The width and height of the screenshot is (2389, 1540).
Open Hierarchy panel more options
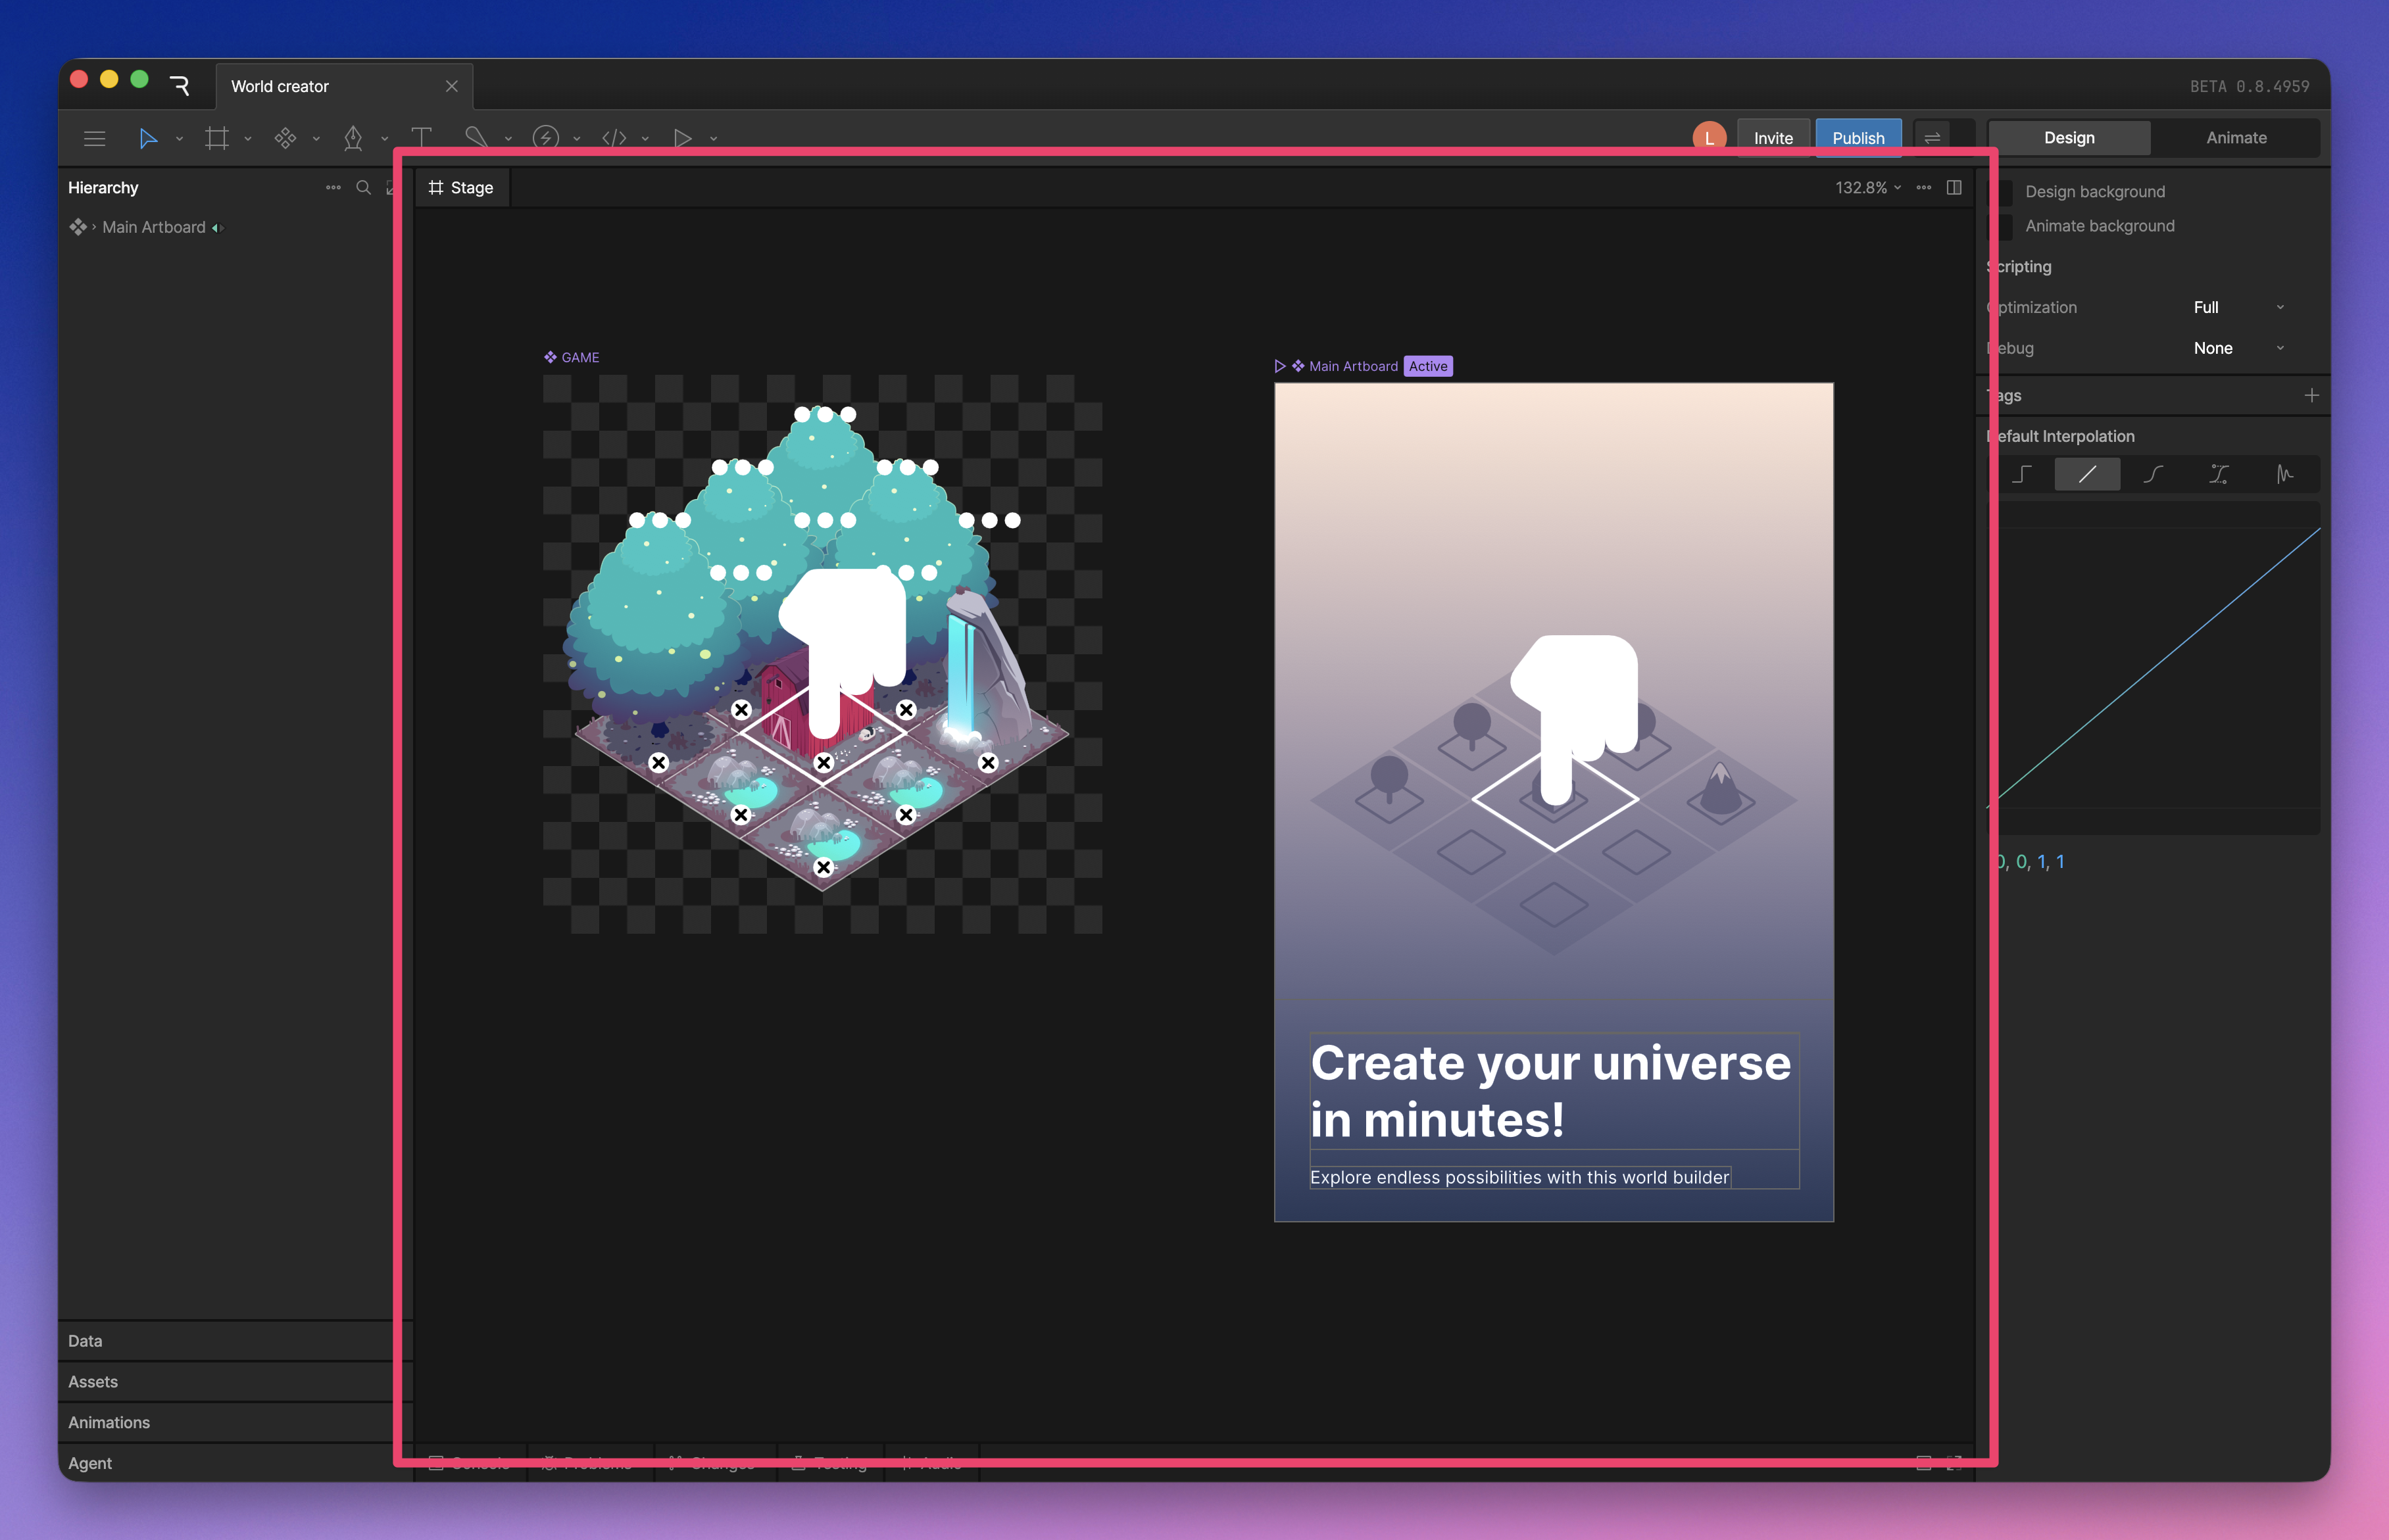[333, 187]
